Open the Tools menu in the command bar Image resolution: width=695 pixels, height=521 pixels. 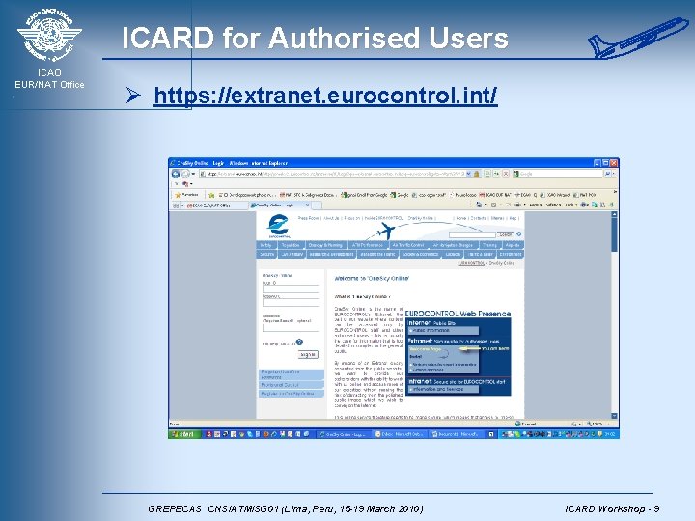click(570, 205)
